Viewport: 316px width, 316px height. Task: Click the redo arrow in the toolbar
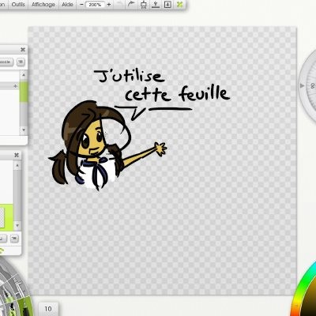[x=131, y=4]
